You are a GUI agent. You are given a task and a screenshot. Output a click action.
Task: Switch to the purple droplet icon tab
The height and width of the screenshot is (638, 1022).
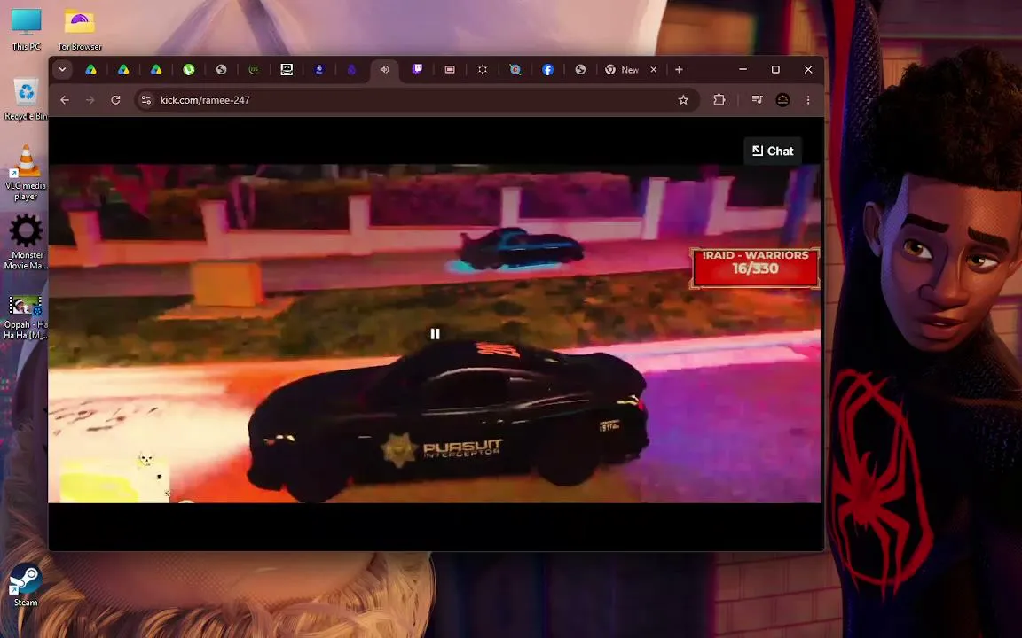pos(351,70)
